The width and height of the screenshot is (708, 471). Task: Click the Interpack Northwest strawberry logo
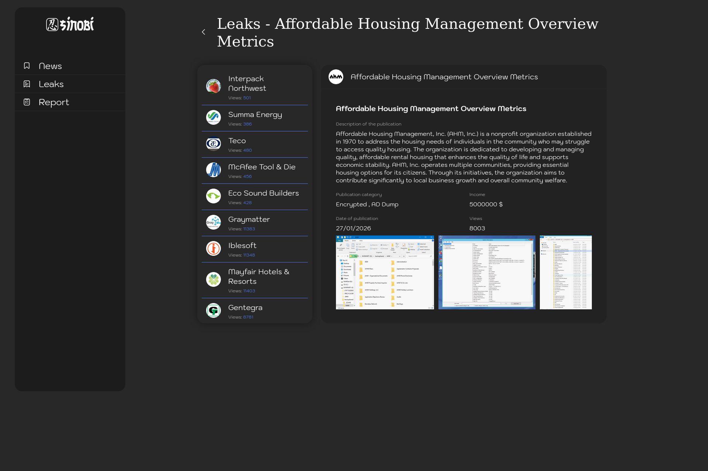click(214, 86)
